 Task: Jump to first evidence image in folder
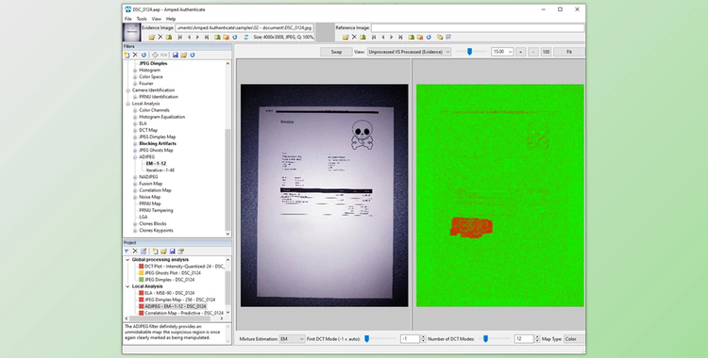[180, 37]
